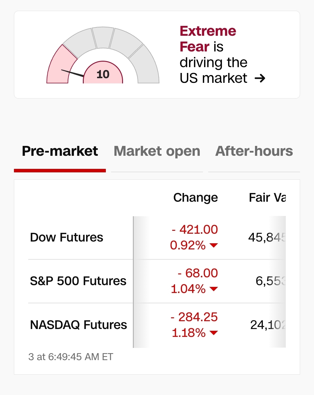Screen dimensions: 314x395
Task: Open the NASDAQ Futures row
Action: [x=78, y=325]
